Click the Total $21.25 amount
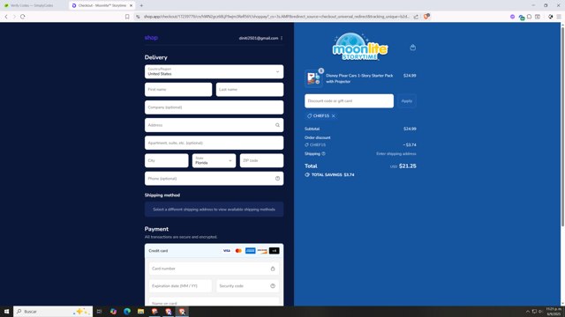 [x=408, y=166]
